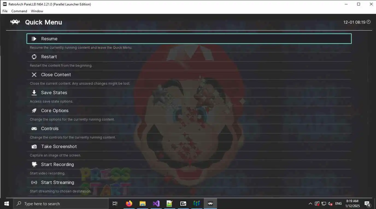The height and width of the screenshot is (209, 376).
Task: Show hidden tray icons chevron
Action: (x=310, y=204)
